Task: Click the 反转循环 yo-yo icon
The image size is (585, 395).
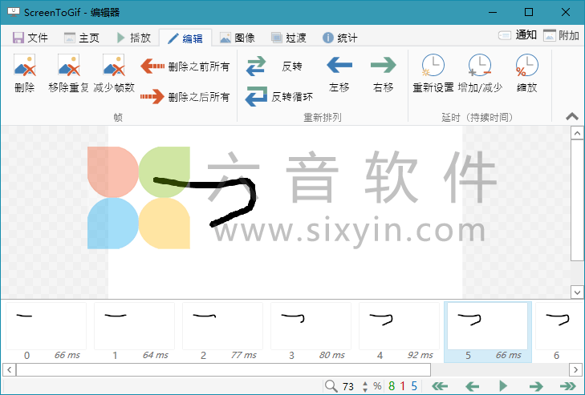Action: pos(256,96)
